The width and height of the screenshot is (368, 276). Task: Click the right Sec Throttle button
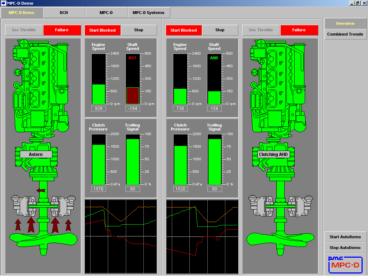(261, 30)
